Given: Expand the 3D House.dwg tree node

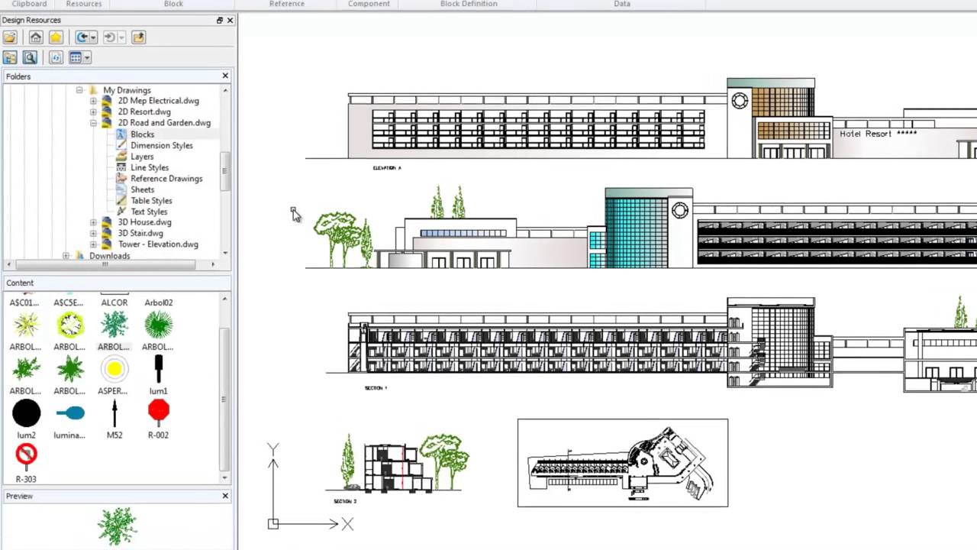Looking at the screenshot, I should 93,222.
